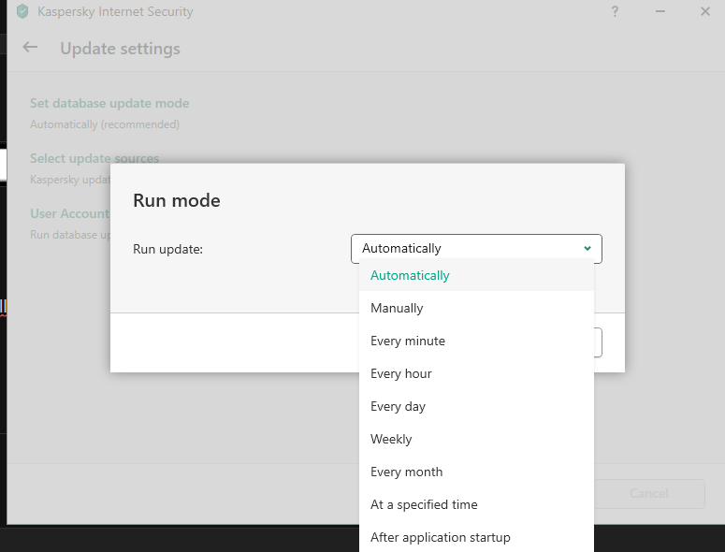Close the Kaspersky Internet Security window
This screenshot has height=552, width=725.
click(704, 12)
